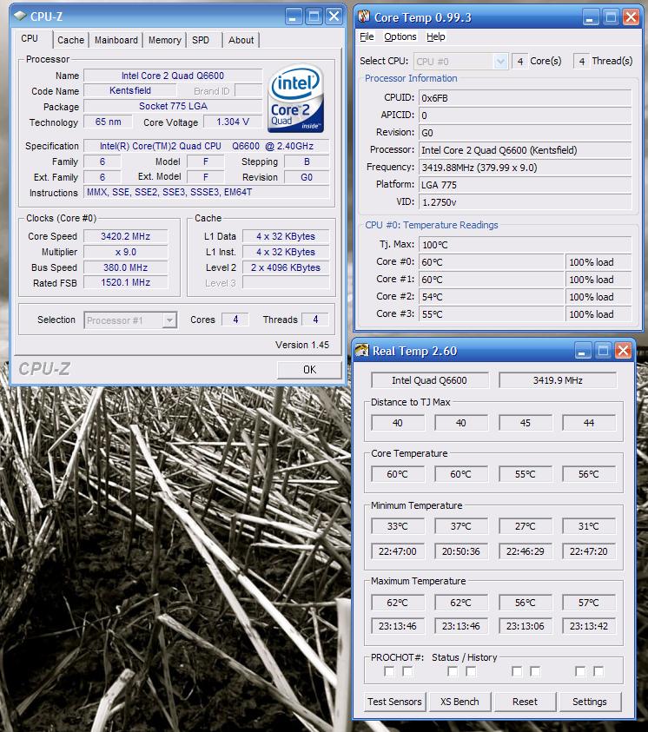Toggle the leftmost PROCHOT status checkbox
The height and width of the screenshot is (732, 648).
(x=389, y=671)
